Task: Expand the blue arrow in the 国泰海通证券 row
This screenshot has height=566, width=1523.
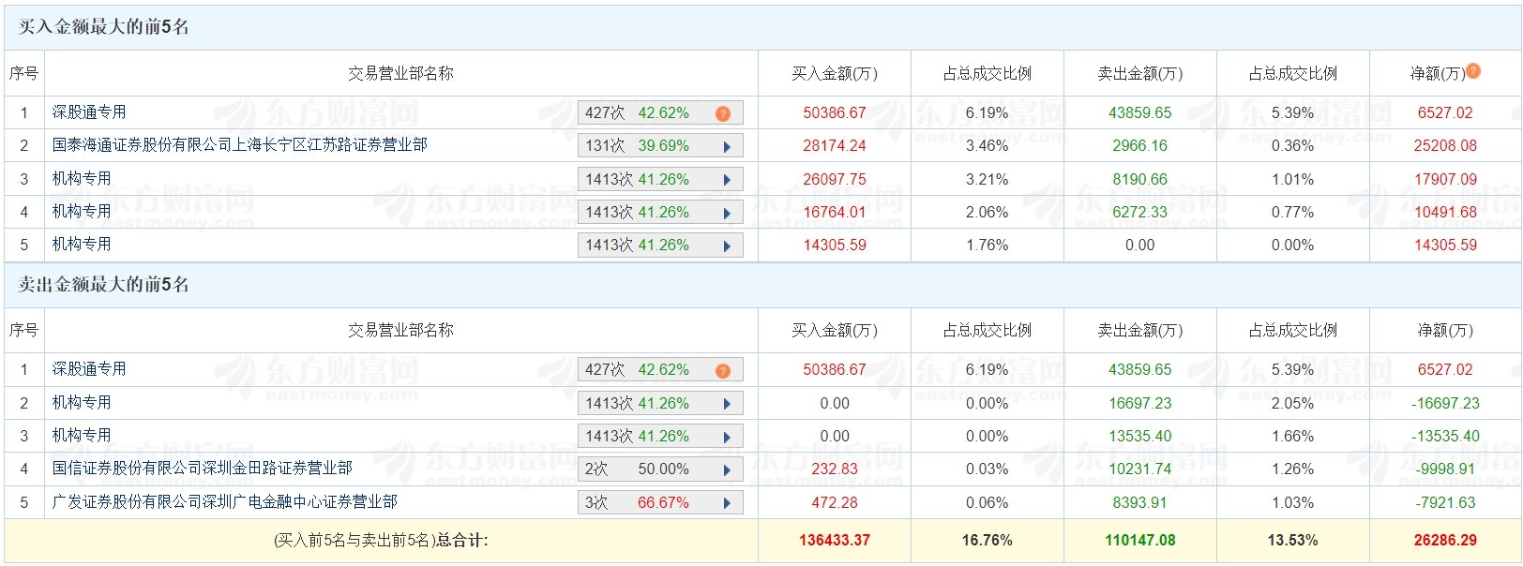Action: 727,146
